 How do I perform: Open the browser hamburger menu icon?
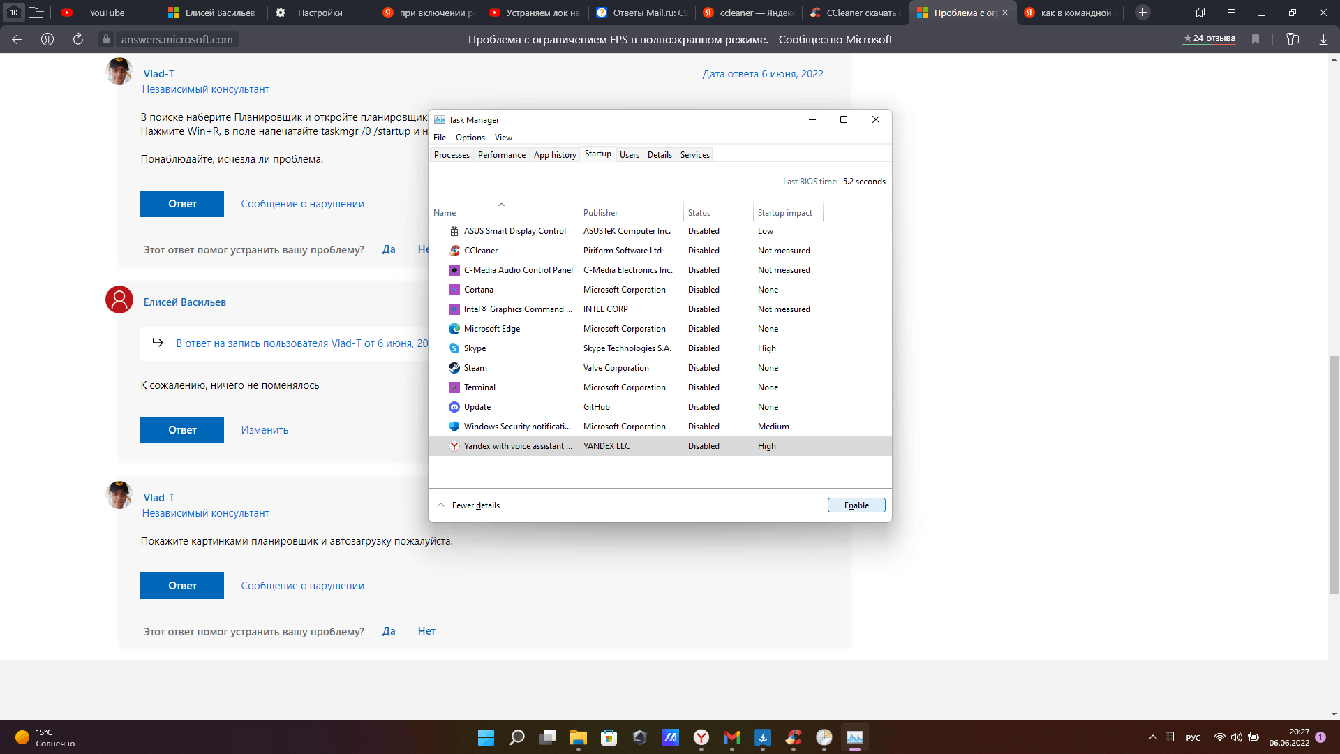1231,13
